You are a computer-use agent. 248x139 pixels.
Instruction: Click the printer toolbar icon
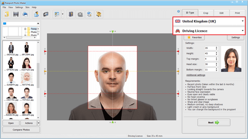coord(25,14)
